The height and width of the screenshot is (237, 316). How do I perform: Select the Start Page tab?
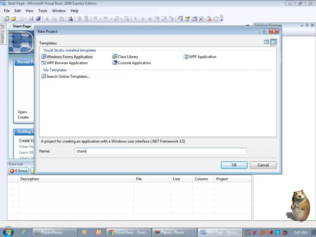click(x=22, y=26)
